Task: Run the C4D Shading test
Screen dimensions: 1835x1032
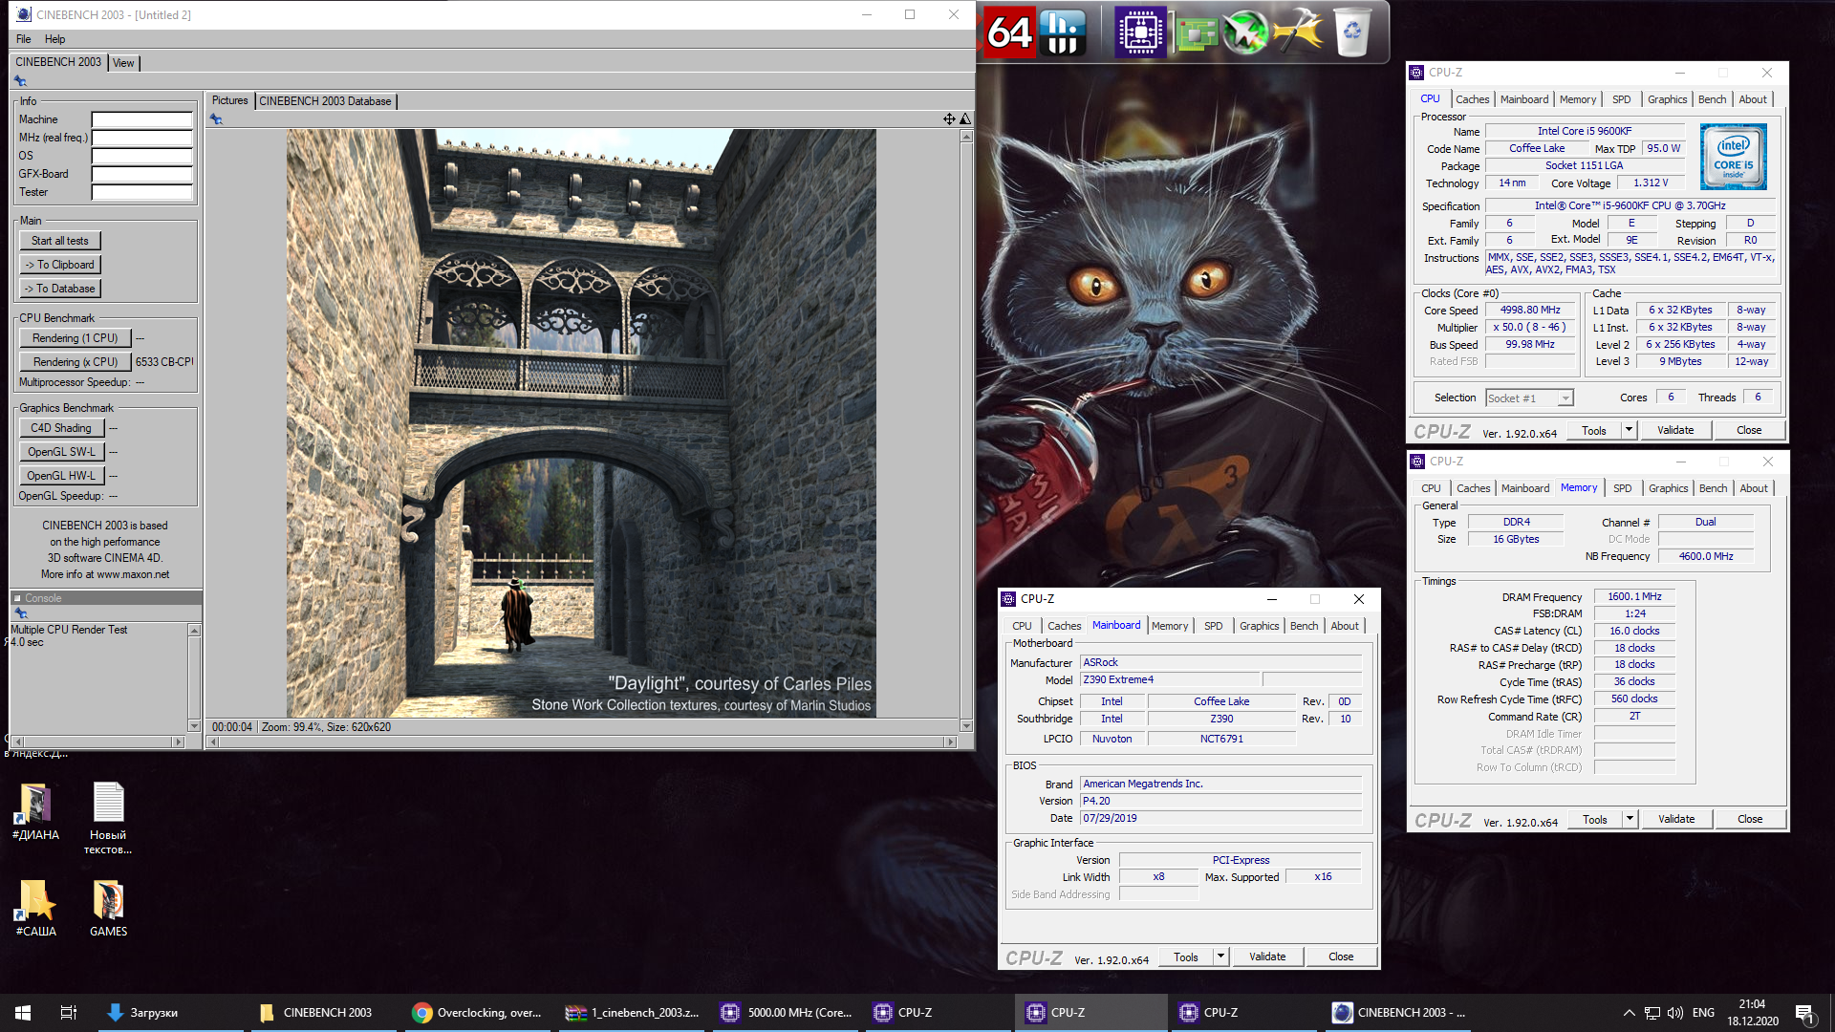Action: (61, 428)
